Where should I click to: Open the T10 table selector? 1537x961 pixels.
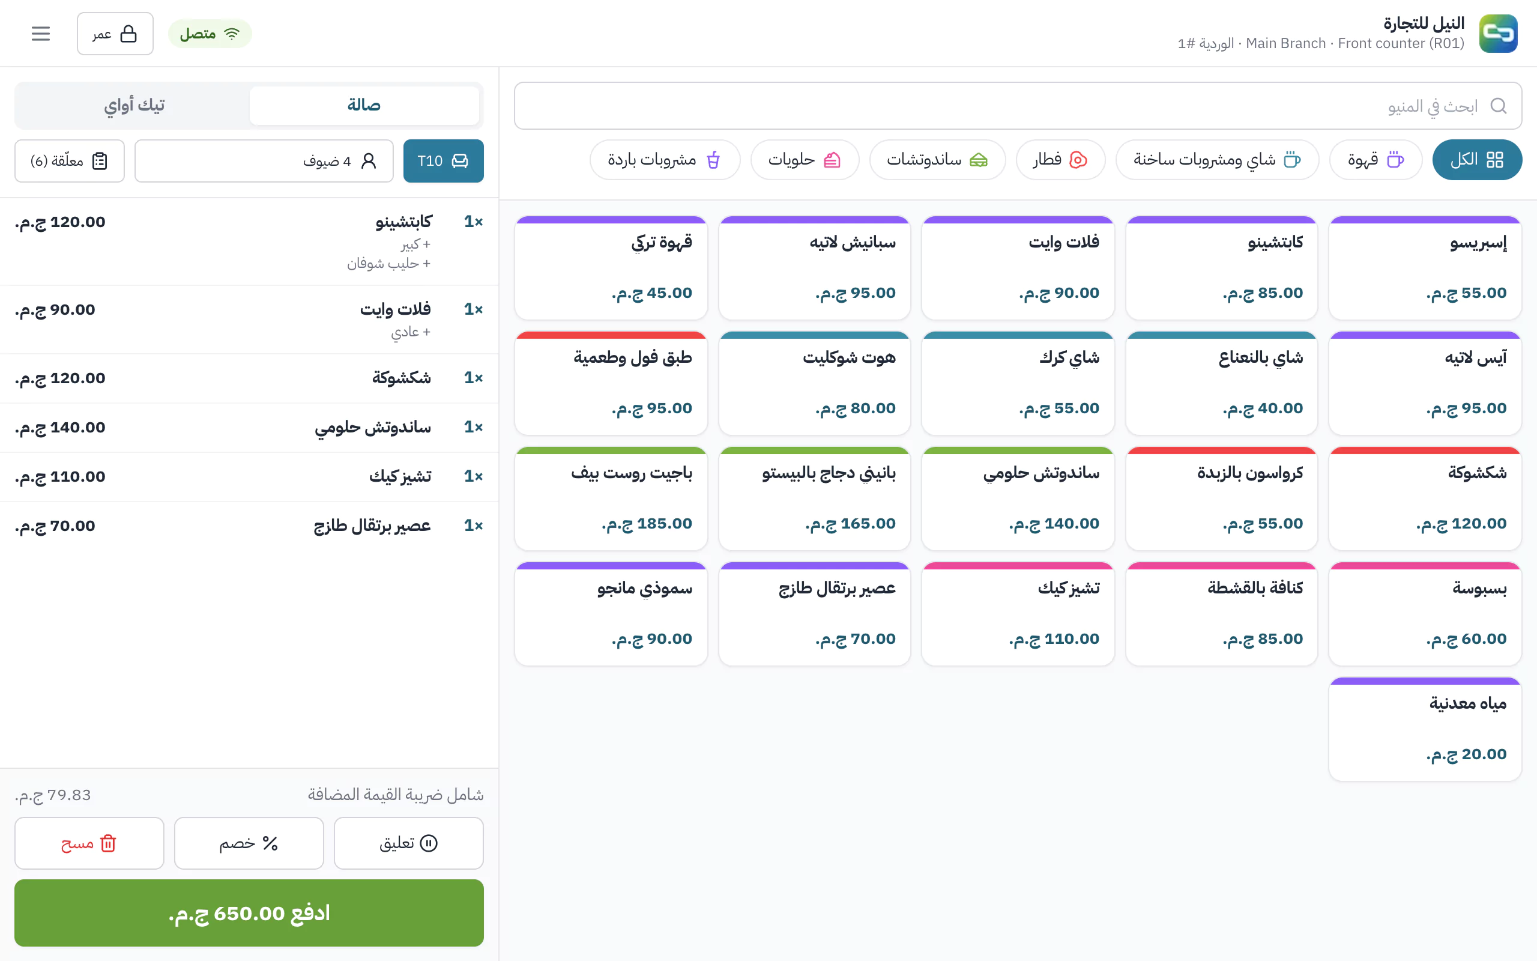443,161
